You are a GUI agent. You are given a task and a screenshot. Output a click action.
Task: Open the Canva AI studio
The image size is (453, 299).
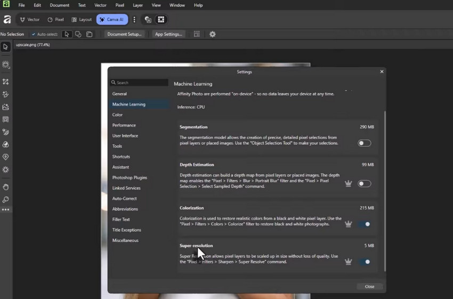pyautogui.click(x=112, y=20)
